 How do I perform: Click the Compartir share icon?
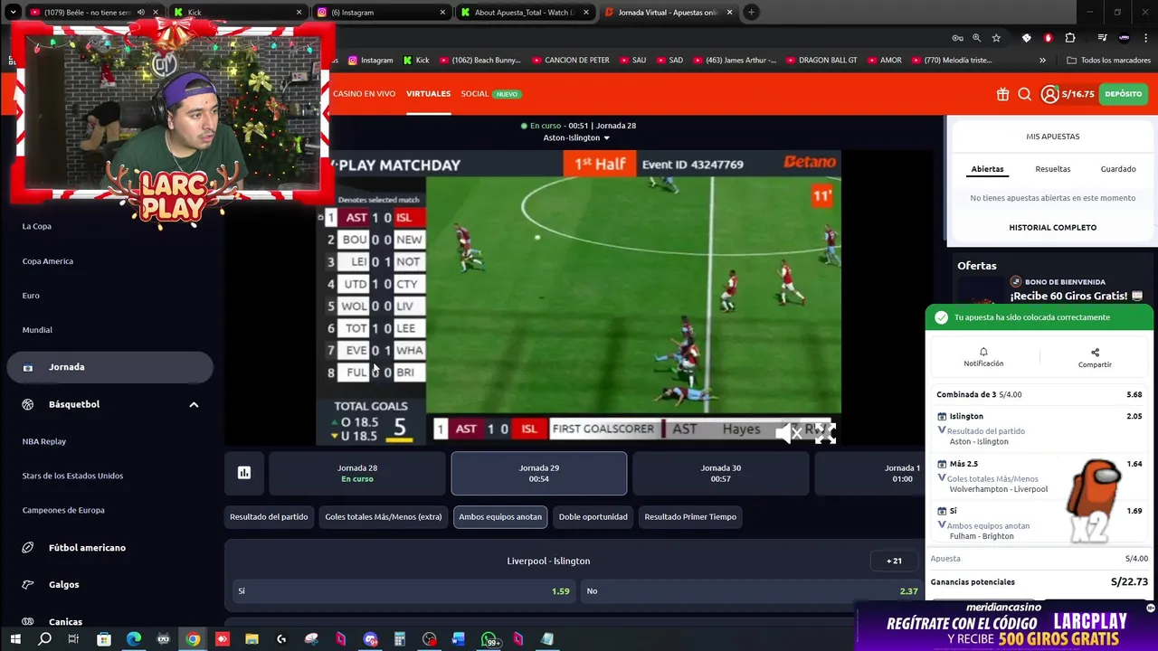click(x=1095, y=357)
